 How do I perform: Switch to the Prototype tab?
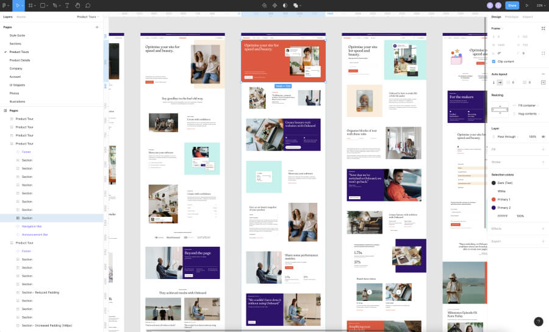point(511,16)
